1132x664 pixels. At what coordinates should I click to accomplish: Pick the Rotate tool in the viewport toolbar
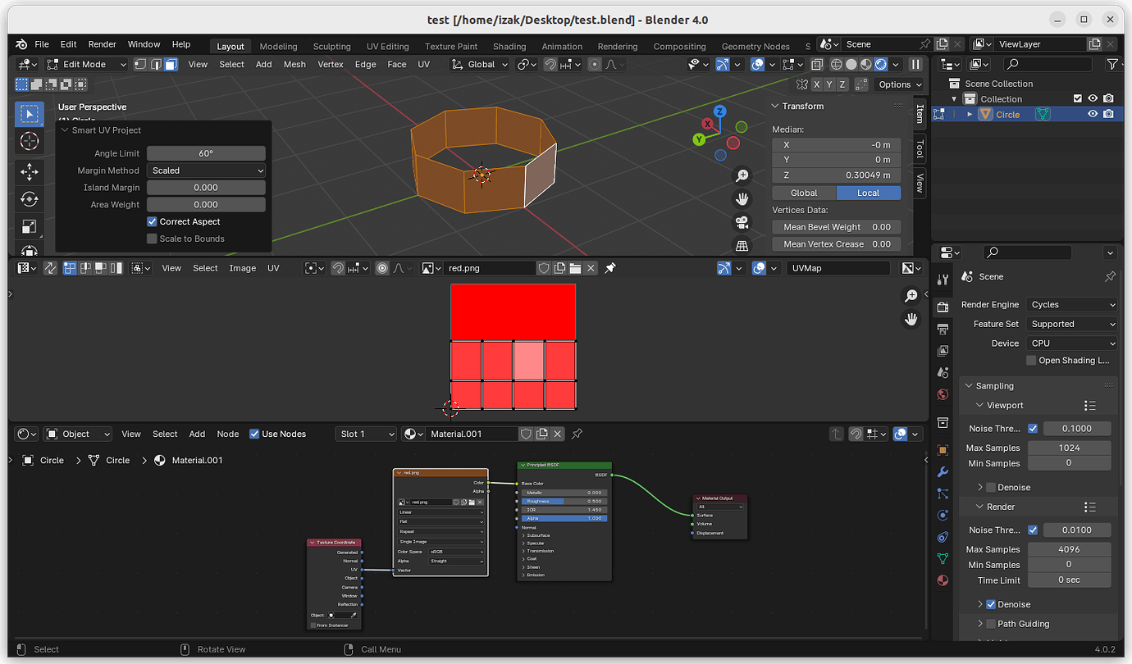click(30, 199)
